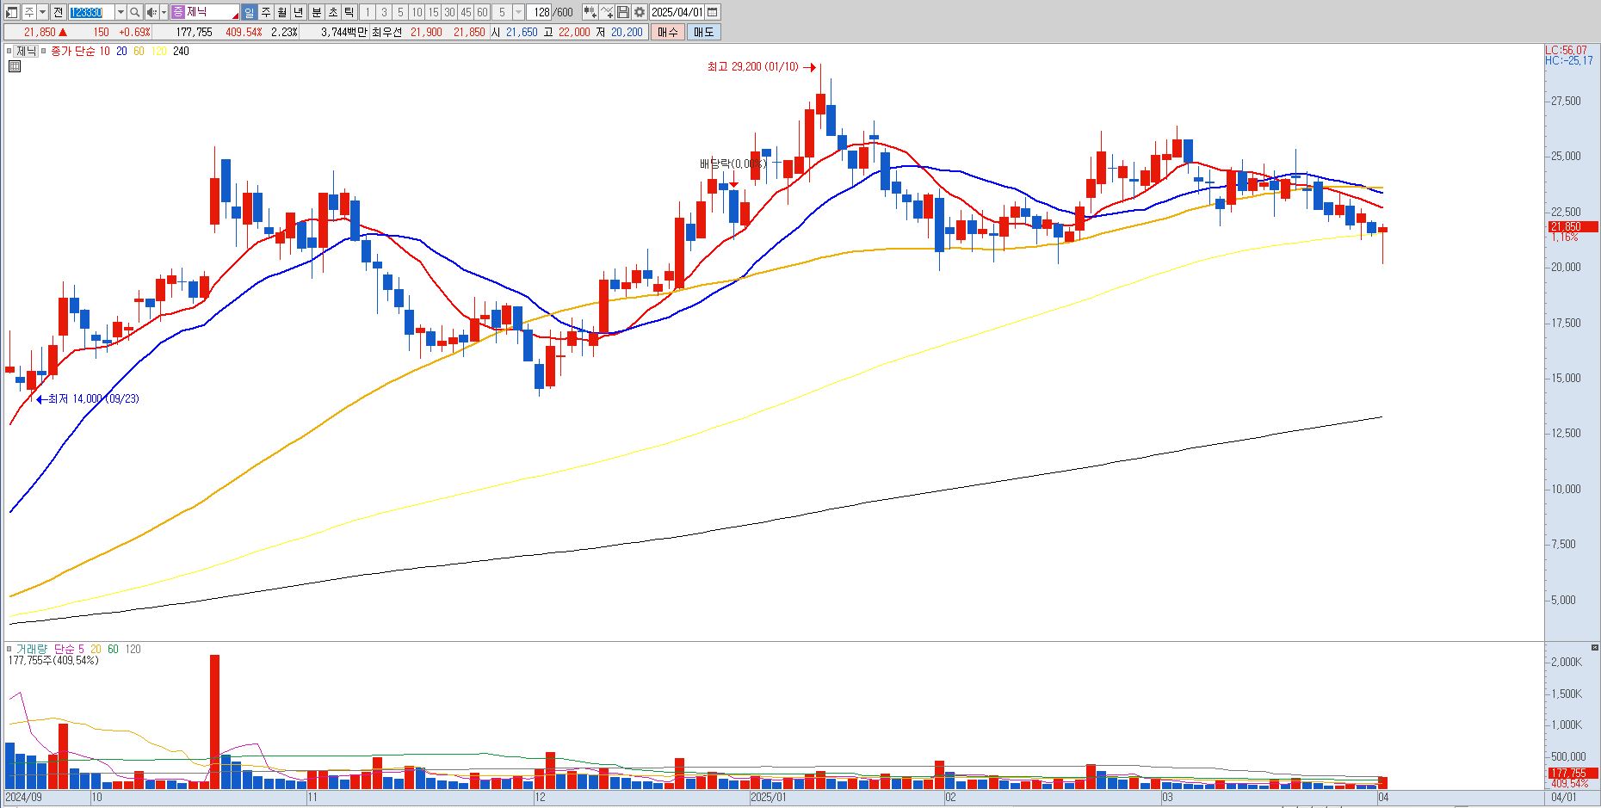Open the speaker options dropdown arrow
The height and width of the screenshot is (808, 1601).
164,12
